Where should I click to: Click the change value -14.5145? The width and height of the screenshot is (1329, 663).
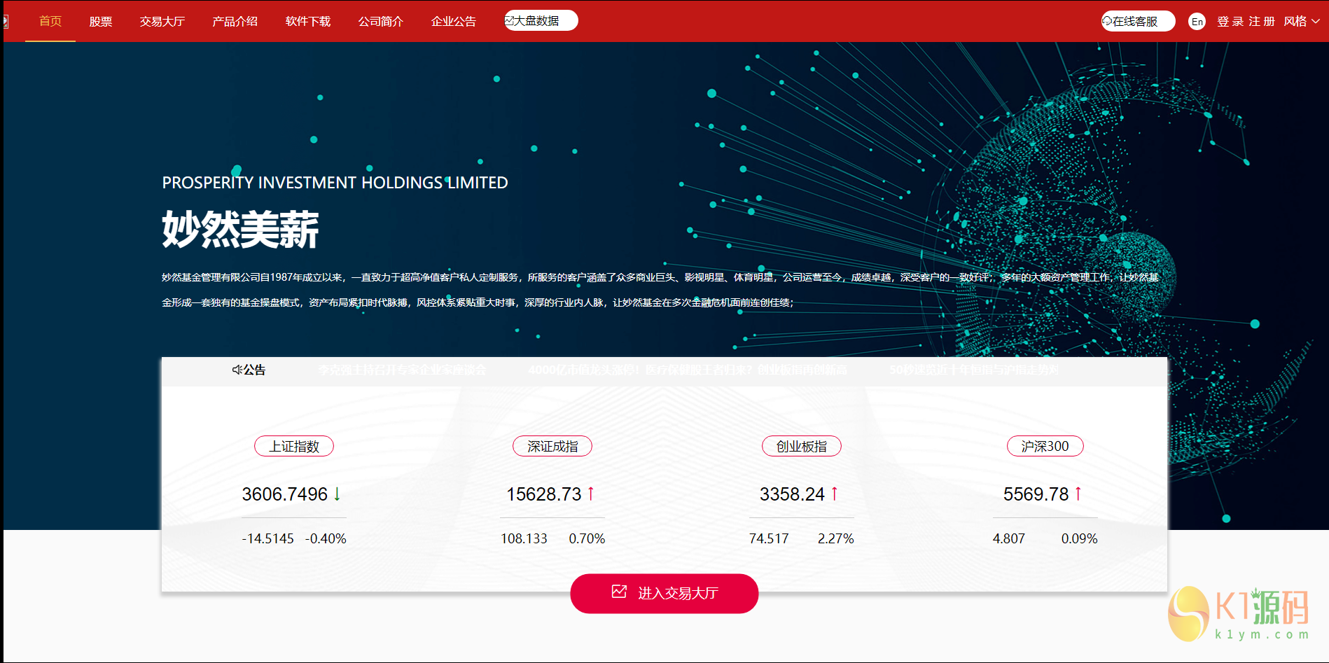pos(268,538)
